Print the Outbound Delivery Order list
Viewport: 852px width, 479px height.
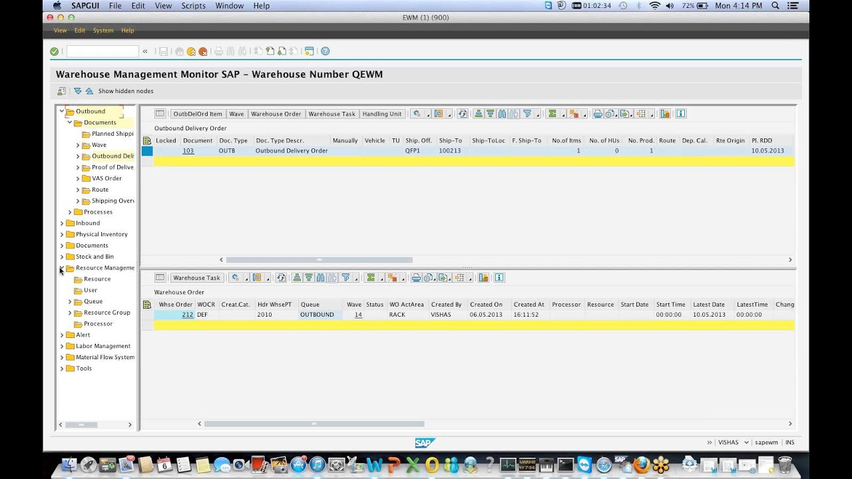(x=598, y=114)
